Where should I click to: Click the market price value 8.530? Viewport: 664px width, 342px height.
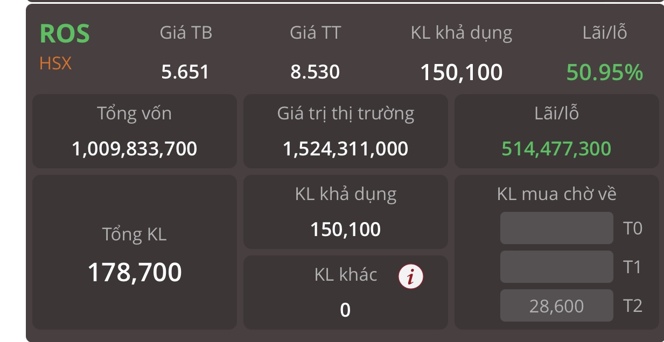click(x=315, y=72)
